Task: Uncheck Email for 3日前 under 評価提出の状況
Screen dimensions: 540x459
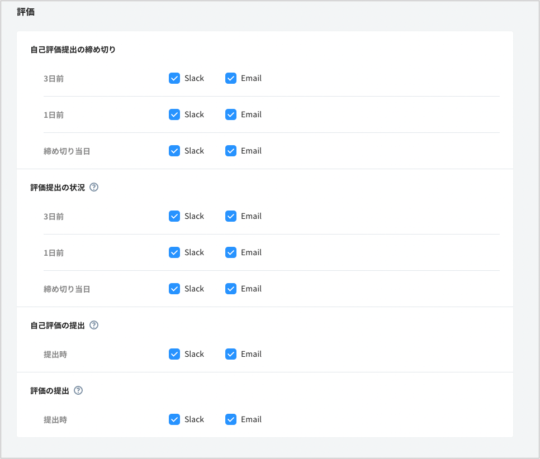Action: [231, 216]
